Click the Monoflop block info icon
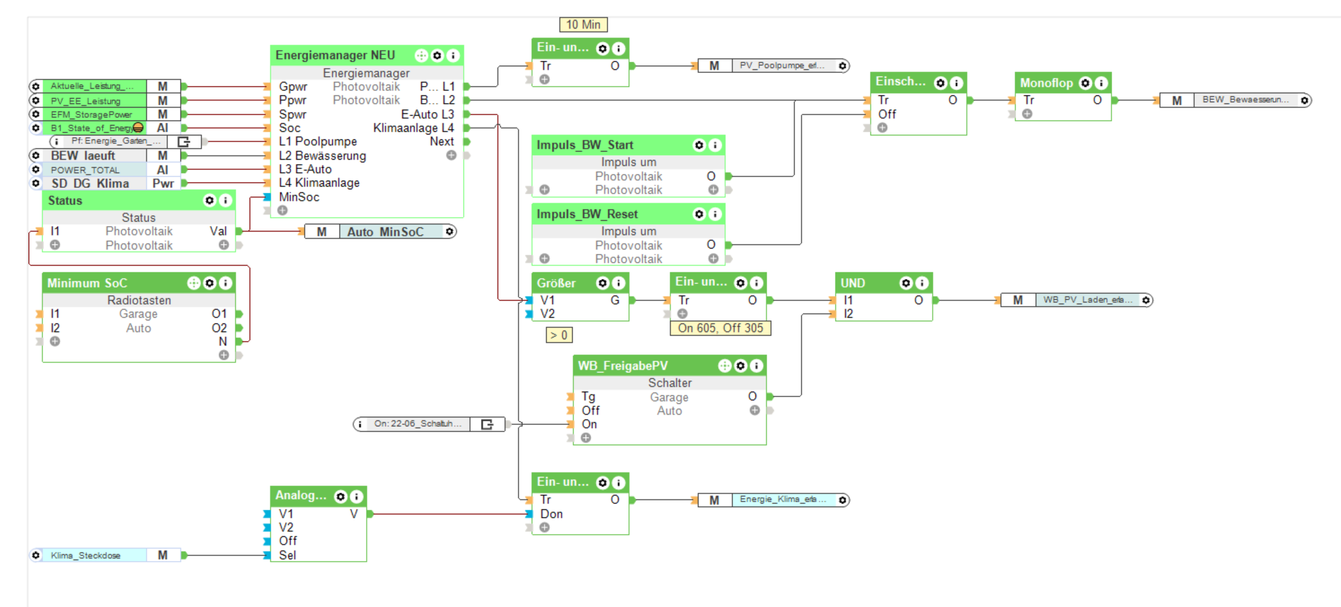The image size is (1341, 607). click(1101, 83)
